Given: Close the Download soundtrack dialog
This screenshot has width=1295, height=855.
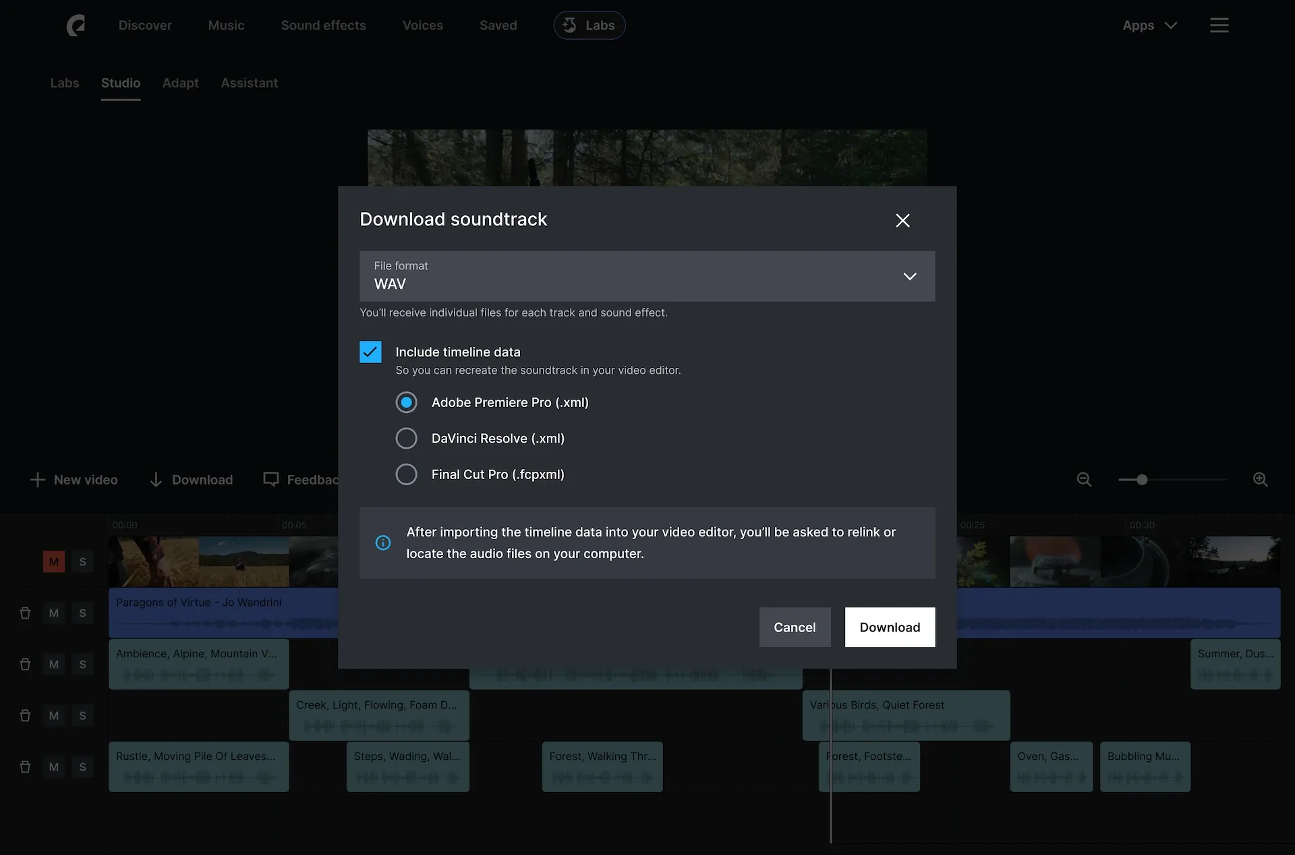Looking at the screenshot, I should tap(902, 220).
